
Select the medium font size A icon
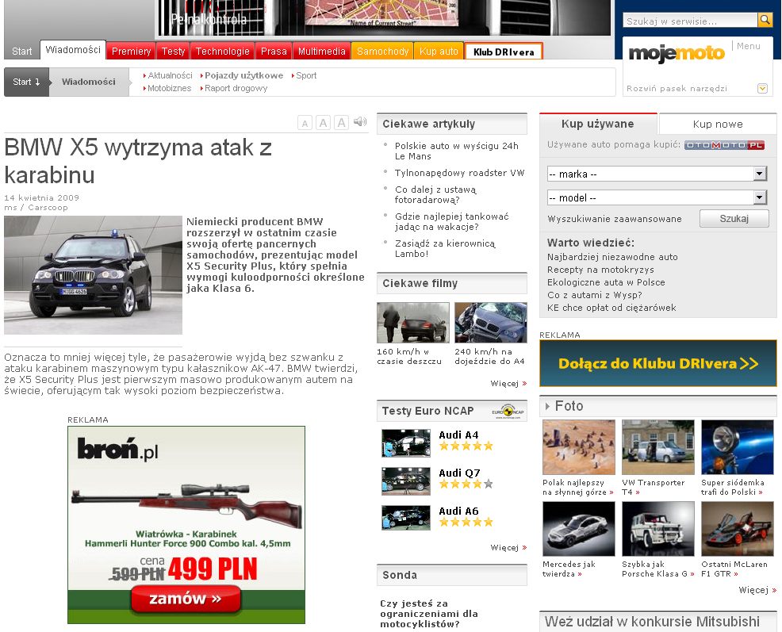click(323, 123)
